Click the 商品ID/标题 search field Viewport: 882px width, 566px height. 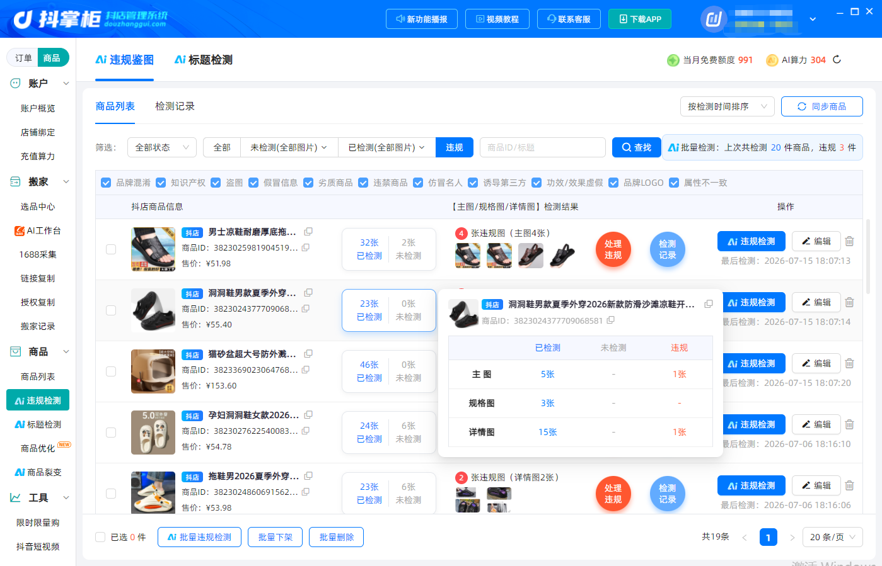(x=543, y=147)
